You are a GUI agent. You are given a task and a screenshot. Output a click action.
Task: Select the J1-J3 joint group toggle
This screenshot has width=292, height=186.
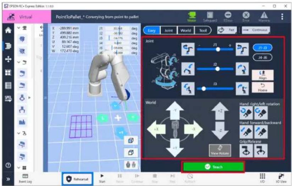(263, 48)
